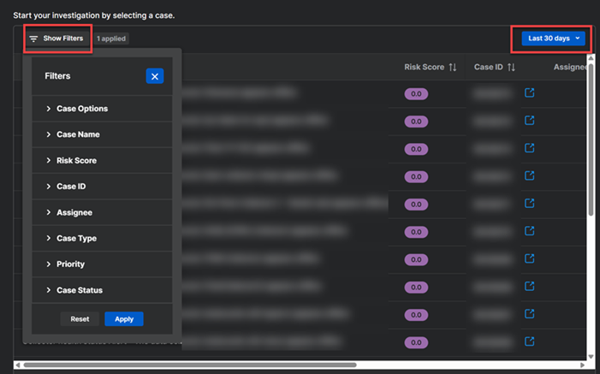Open the external link icon in last row
The height and width of the screenshot is (374, 600).
[x=529, y=341]
